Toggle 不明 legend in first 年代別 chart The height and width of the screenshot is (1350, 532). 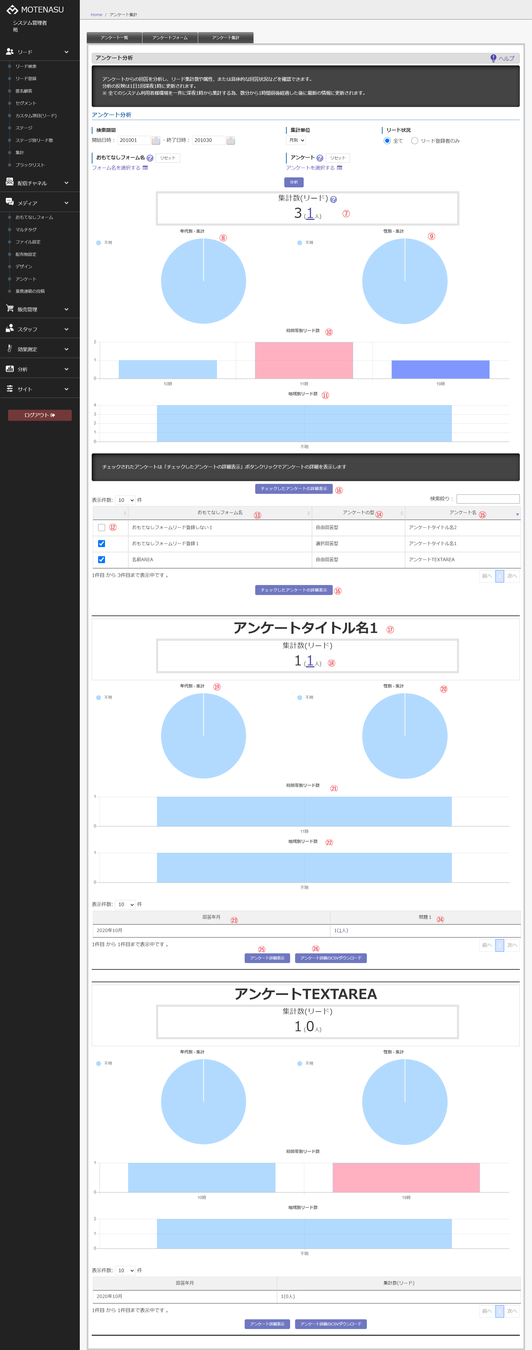[104, 243]
